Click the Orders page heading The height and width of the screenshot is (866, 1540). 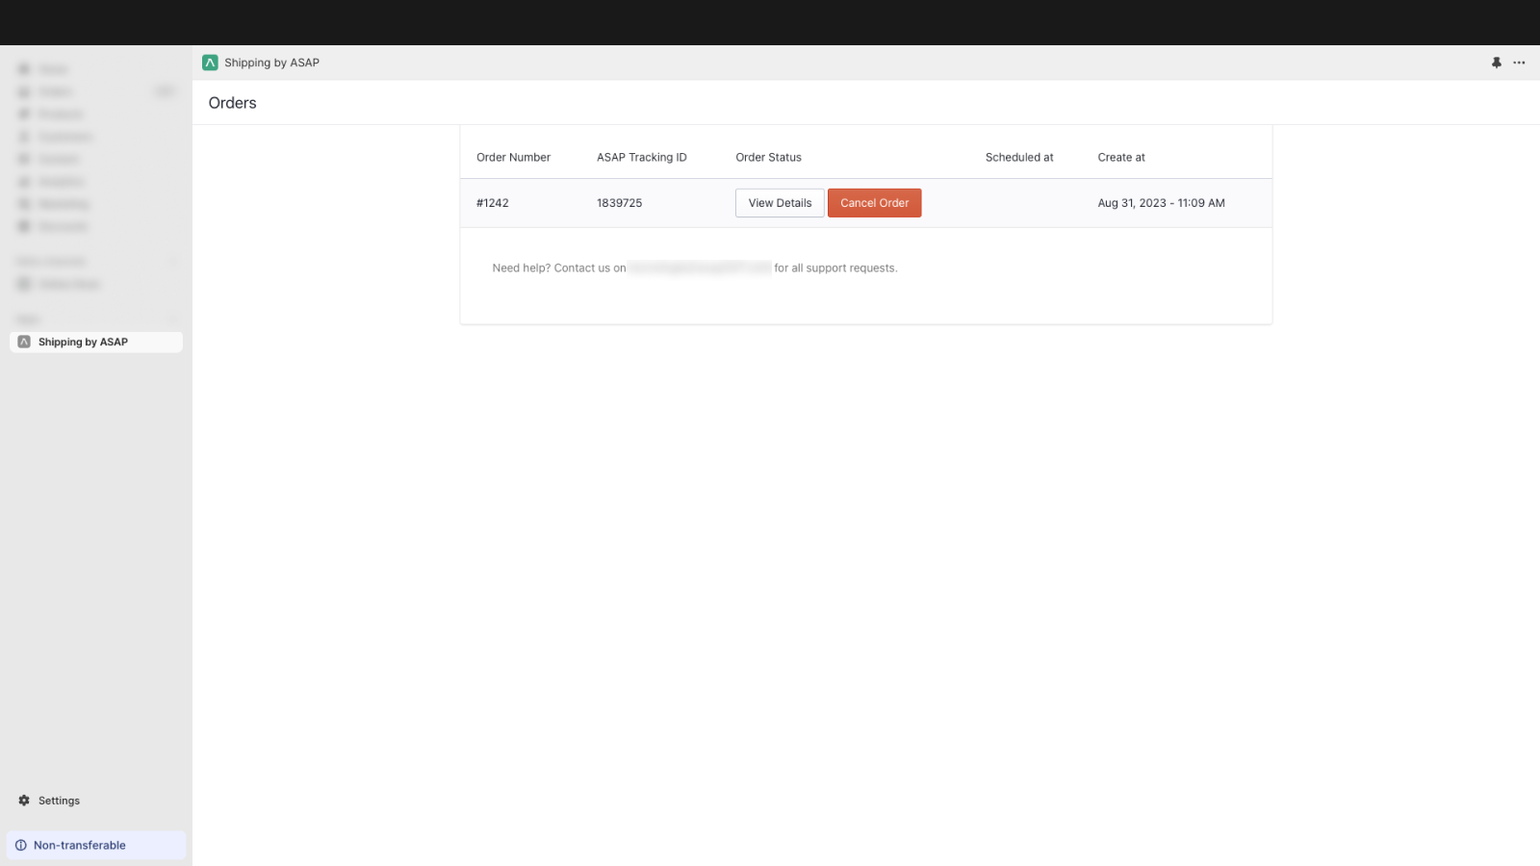click(232, 103)
